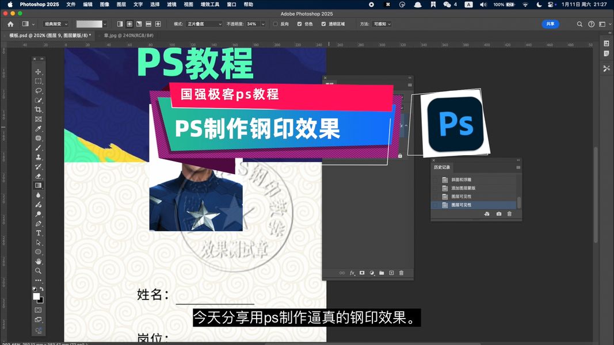The width and height of the screenshot is (614, 345).
Task: Create a new layer group folder
Action: tap(382, 273)
